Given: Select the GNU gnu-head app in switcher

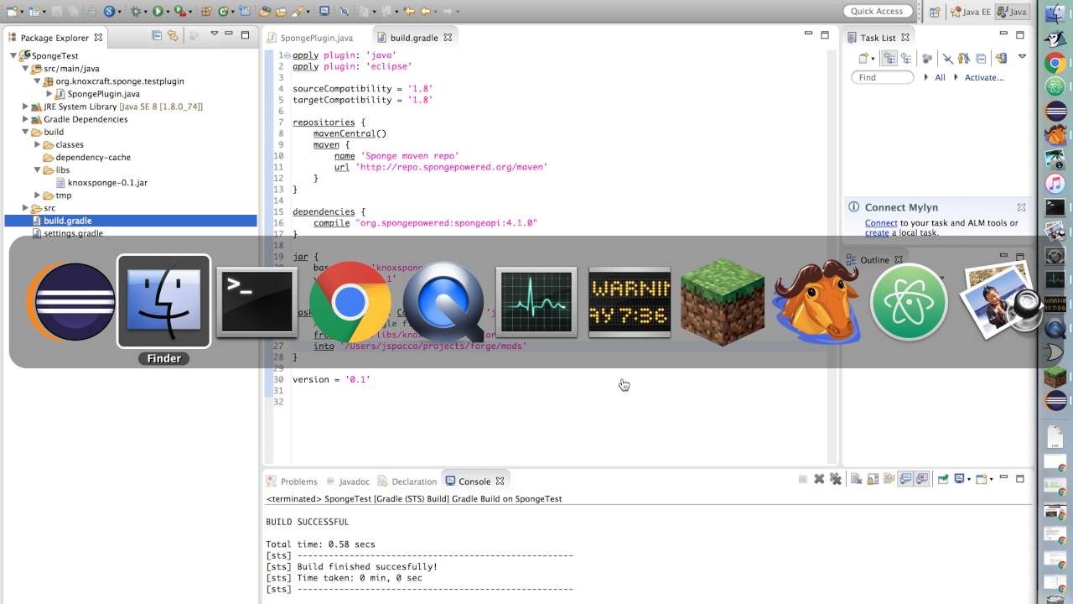Looking at the screenshot, I should pyautogui.click(x=816, y=301).
